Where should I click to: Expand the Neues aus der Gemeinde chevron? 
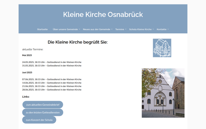[112, 29]
